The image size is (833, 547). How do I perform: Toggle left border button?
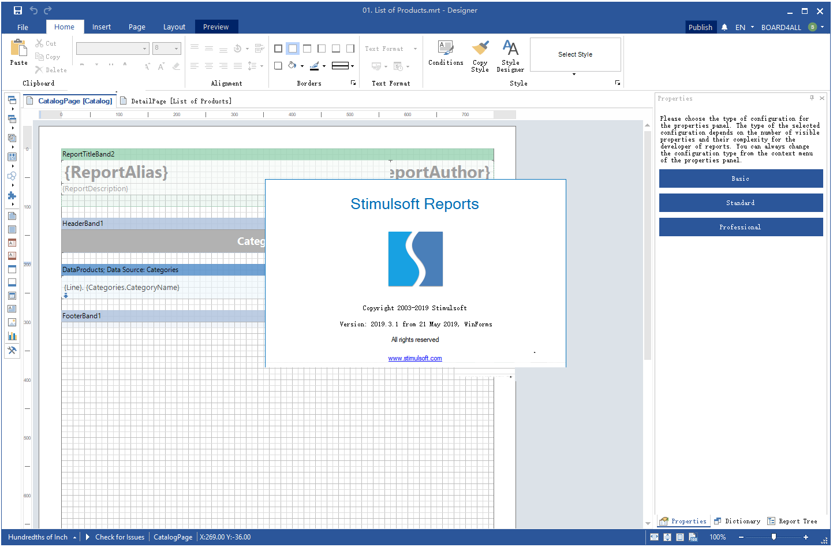[322, 49]
